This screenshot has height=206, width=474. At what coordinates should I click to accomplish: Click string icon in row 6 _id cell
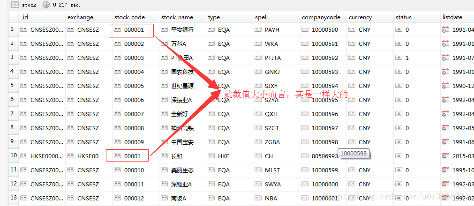pos(23,100)
